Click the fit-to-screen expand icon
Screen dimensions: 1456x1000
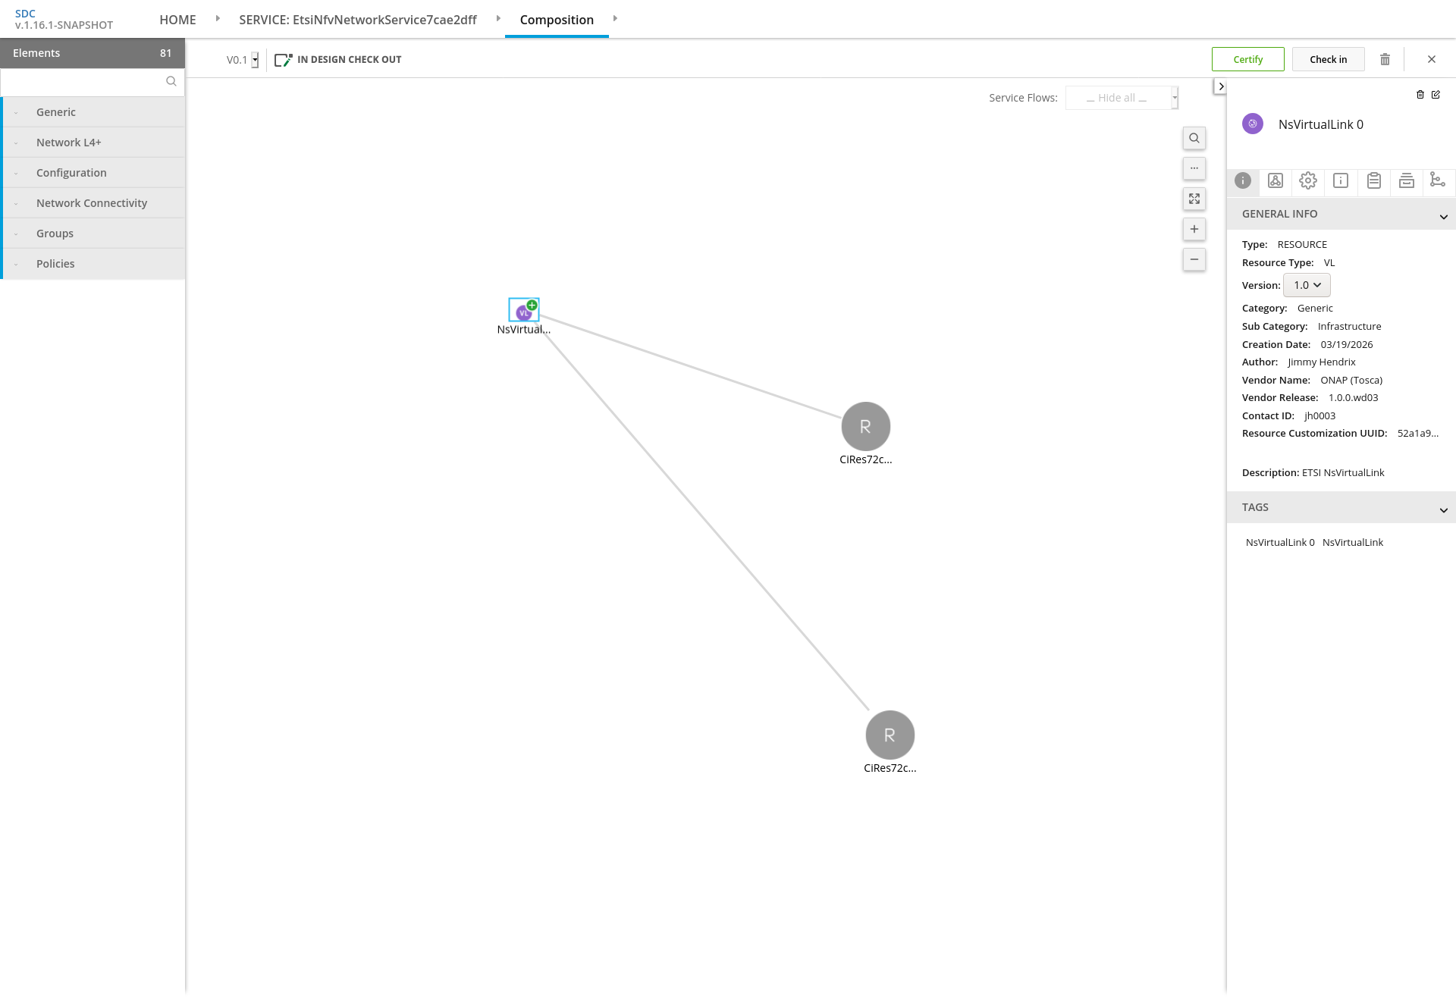1194,199
